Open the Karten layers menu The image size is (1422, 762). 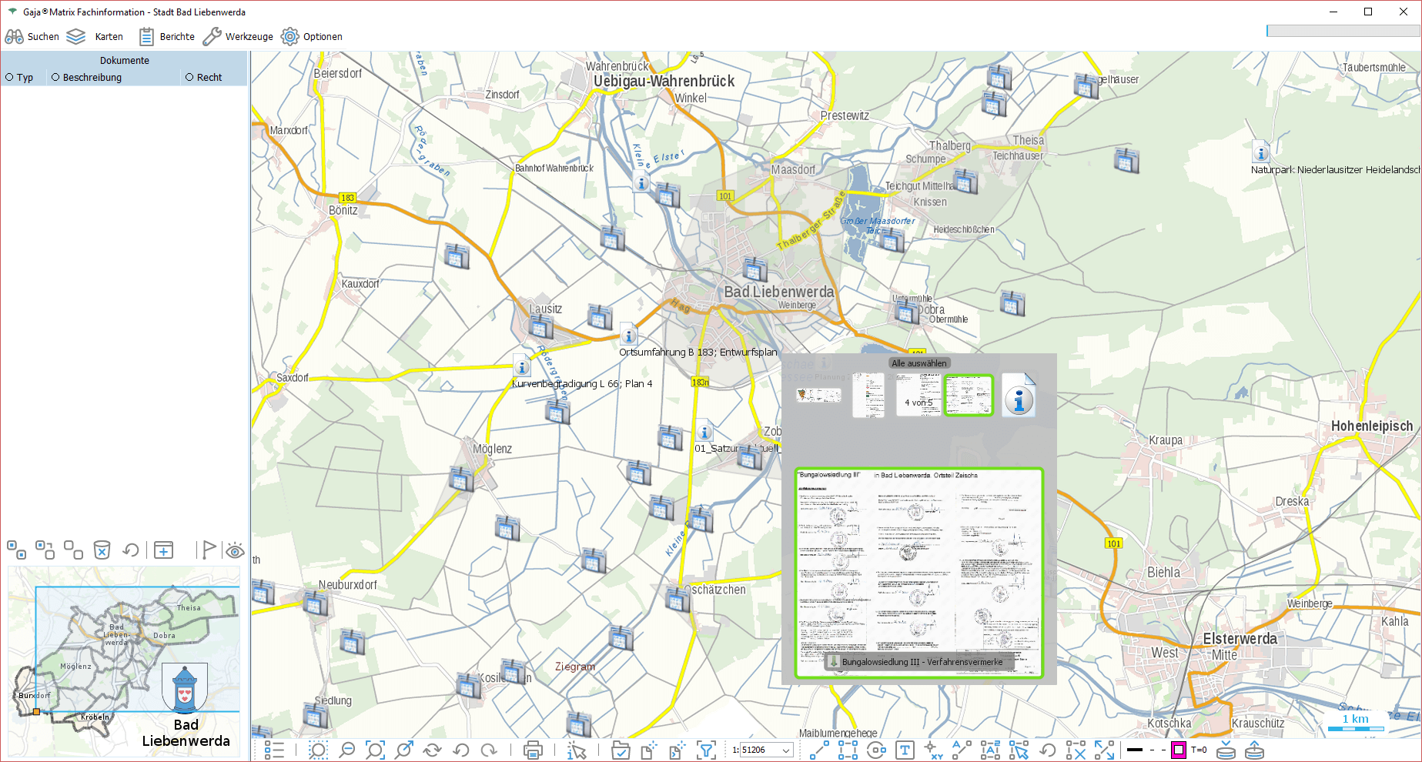pos(95,36)
